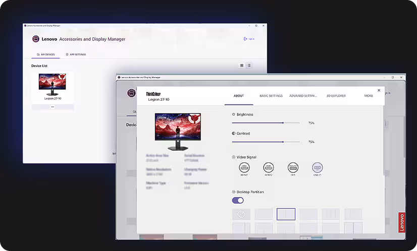Choose the DP1 video signal input
This screenshot has width=417, height=251.
pos(293,167)
